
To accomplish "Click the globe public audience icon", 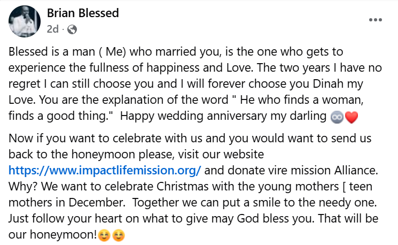I will [x=72, y=29].
